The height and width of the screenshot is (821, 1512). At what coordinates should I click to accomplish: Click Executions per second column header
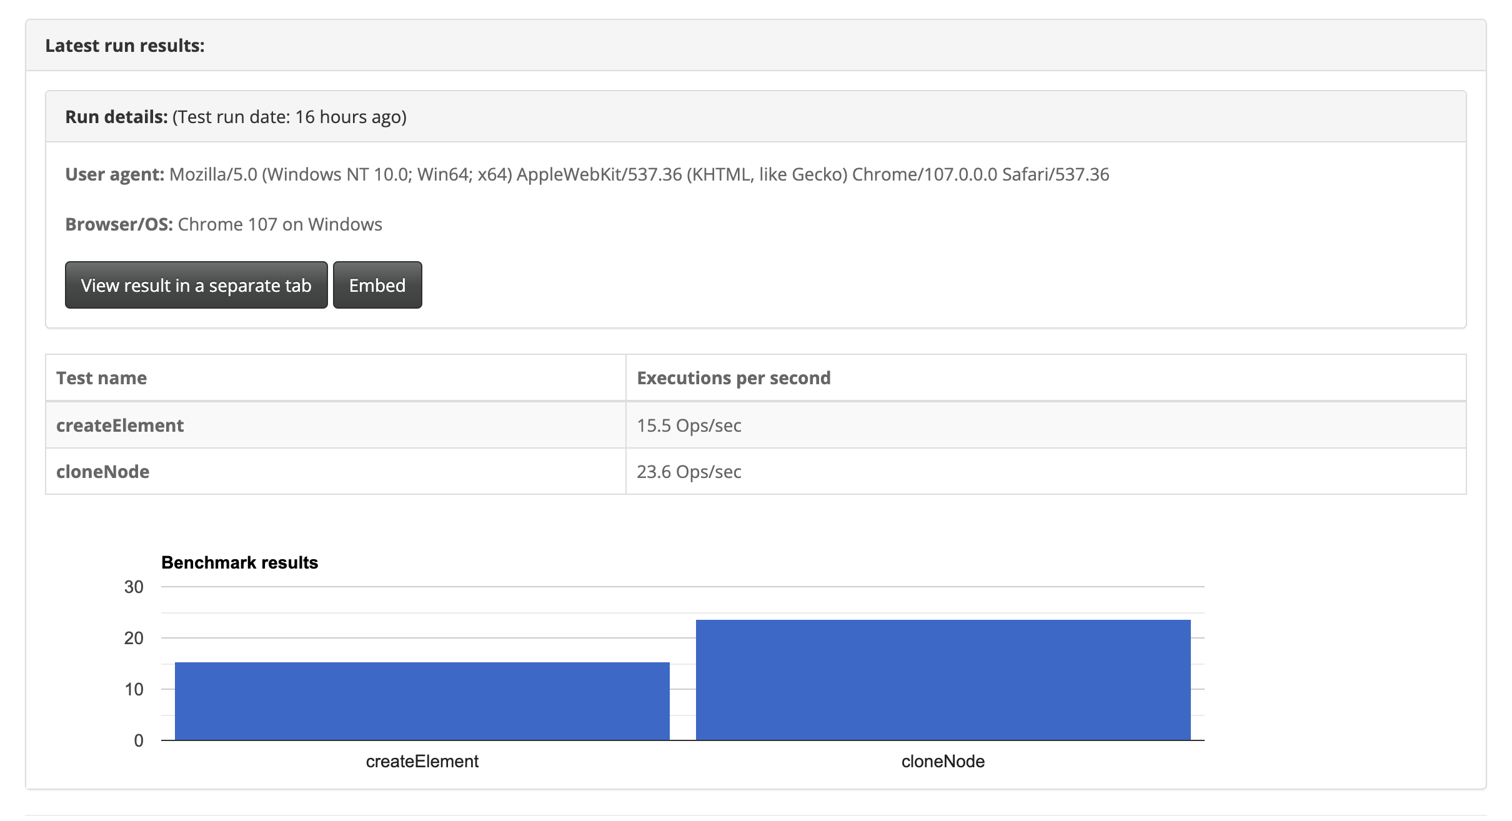[x=734, y=378]
